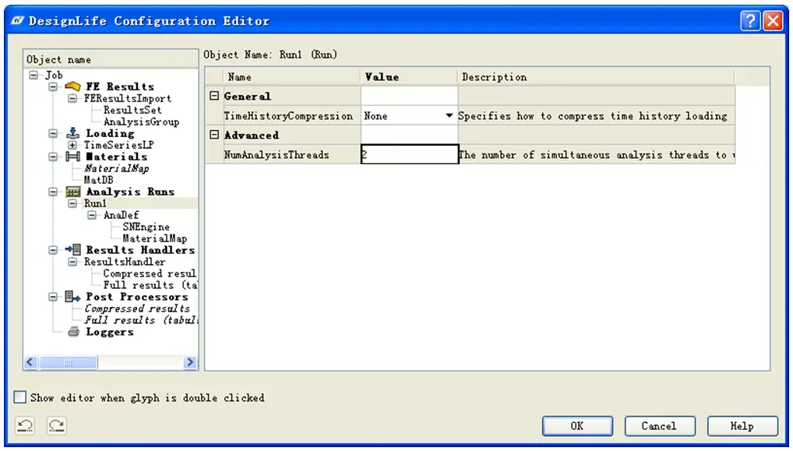The width and height of the screenshot is (793, 451).
Task: Click the Name column header
Action: pyautogui.click(x=291, y=77)
